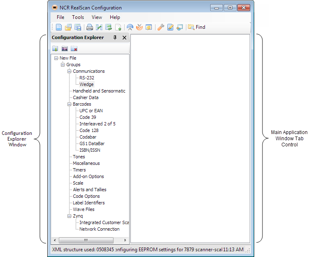Click the new blank file toolbar icon
The image size is (311, 257).
(59, 27)
